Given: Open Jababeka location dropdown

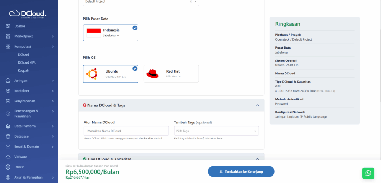Looking at the screenshot, I should [111, 36].
